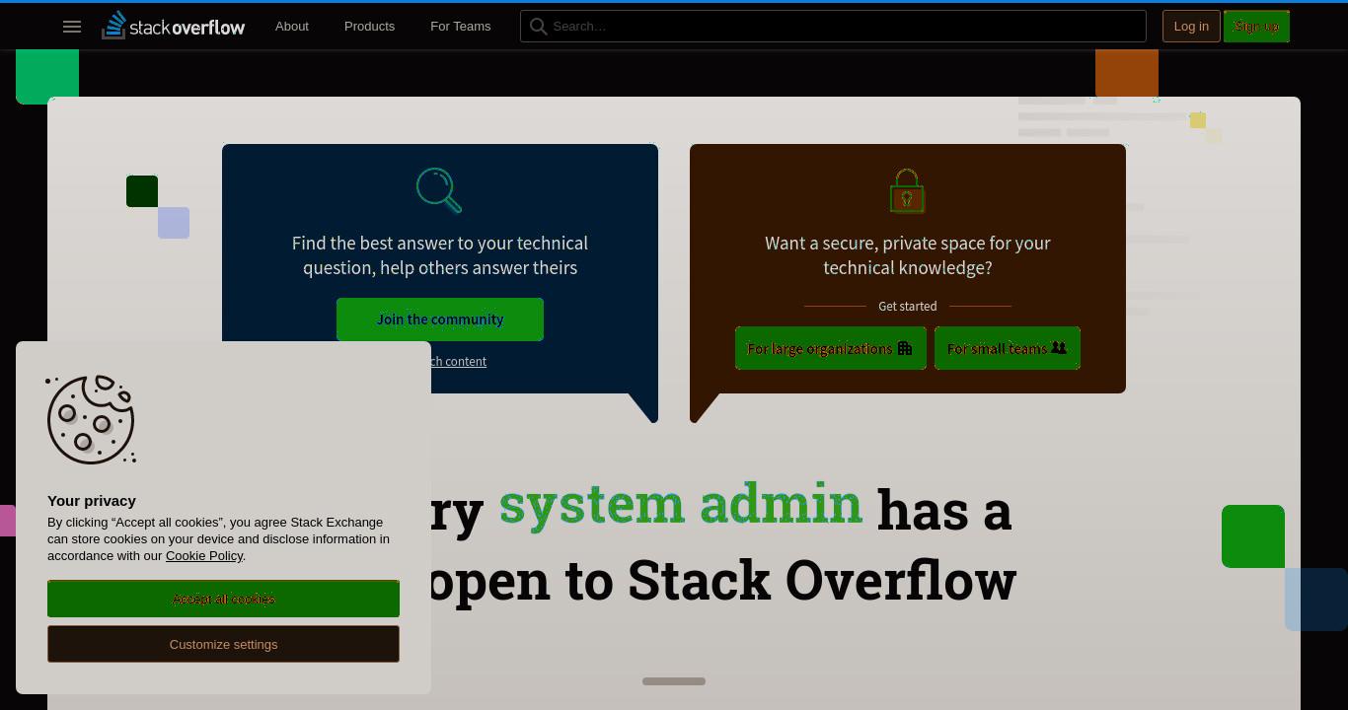
Task: Click the cookie illustration icon
Action: (92, 419)
